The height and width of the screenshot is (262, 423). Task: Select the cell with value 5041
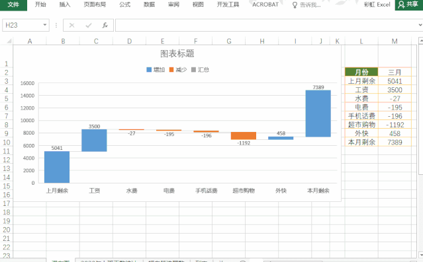click(x=395, y=81)
